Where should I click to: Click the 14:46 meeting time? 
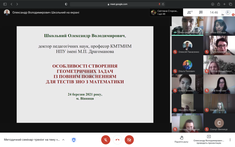[x=214, y=13]
